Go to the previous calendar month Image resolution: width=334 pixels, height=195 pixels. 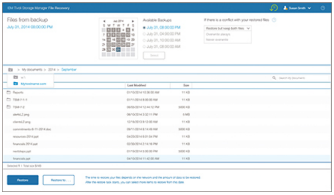click(104, 21)
